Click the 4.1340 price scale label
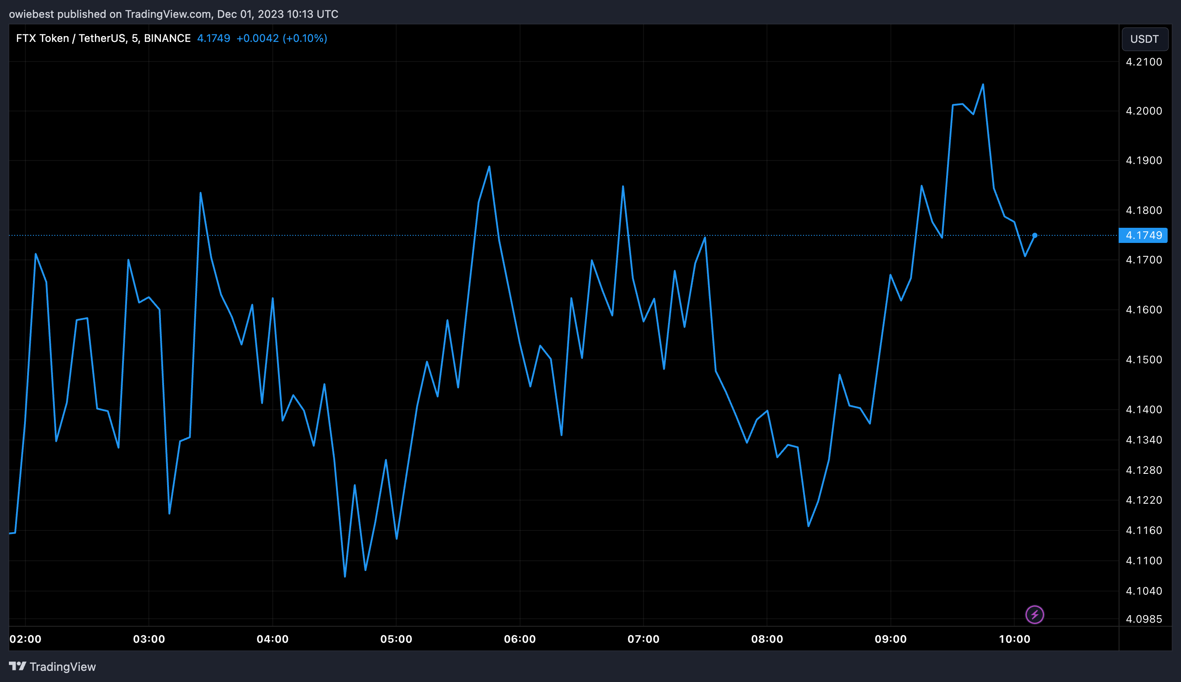The height and width of the screenshot is (682, 1181). pos(1144,440)
